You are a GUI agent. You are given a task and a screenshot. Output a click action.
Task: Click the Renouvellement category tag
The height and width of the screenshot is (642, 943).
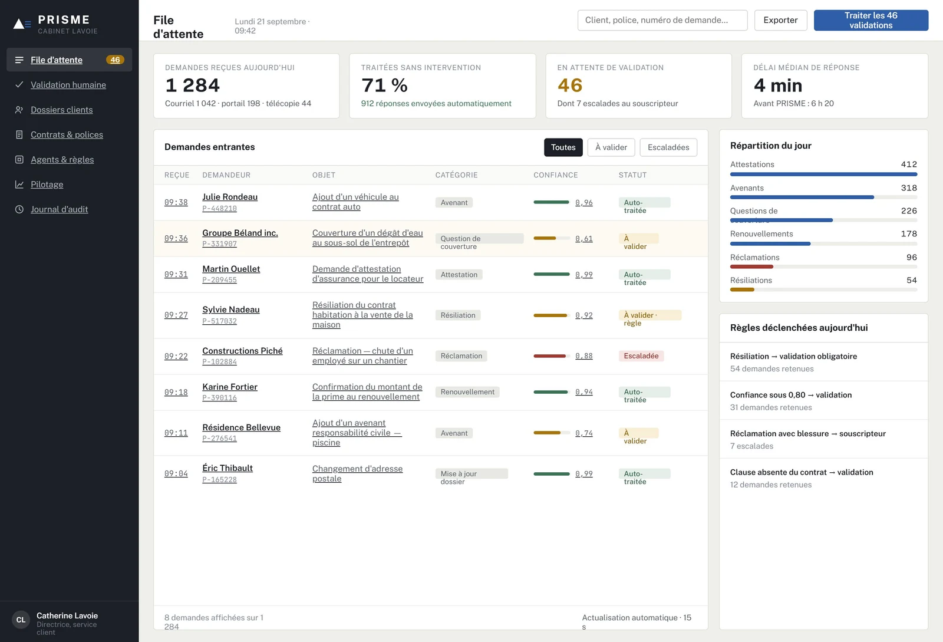point(467,392)
